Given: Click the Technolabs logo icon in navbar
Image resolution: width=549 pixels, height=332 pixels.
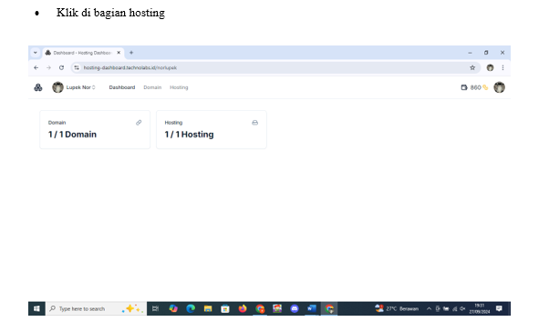Looking at the screenshot, I should pos(37,87).
